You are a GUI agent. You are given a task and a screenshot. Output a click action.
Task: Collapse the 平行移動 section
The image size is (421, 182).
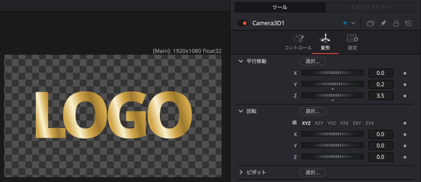pyautogui.click(x=241, y=61)
